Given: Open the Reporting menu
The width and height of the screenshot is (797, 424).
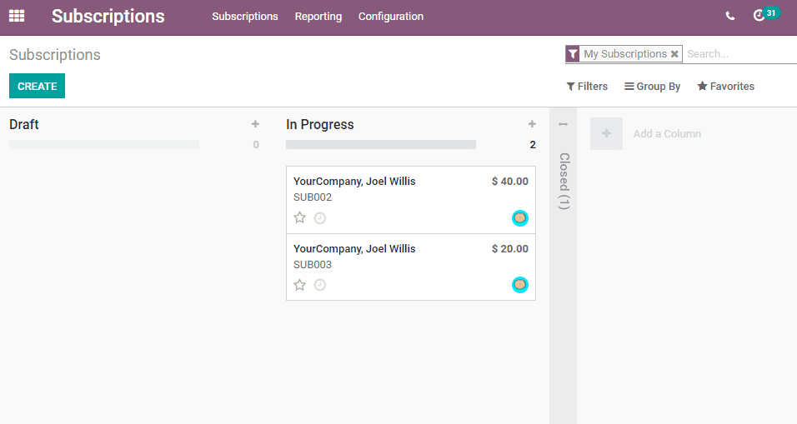Looking at the screenshot, I should [318, 17].
